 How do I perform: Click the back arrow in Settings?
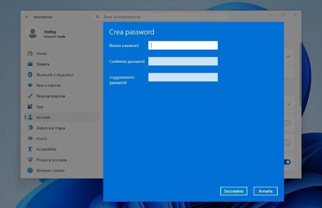[x=27, y=17]
